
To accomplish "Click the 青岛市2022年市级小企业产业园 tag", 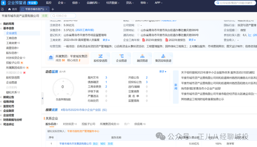I will pyautogui.click(x=84, y=110).
